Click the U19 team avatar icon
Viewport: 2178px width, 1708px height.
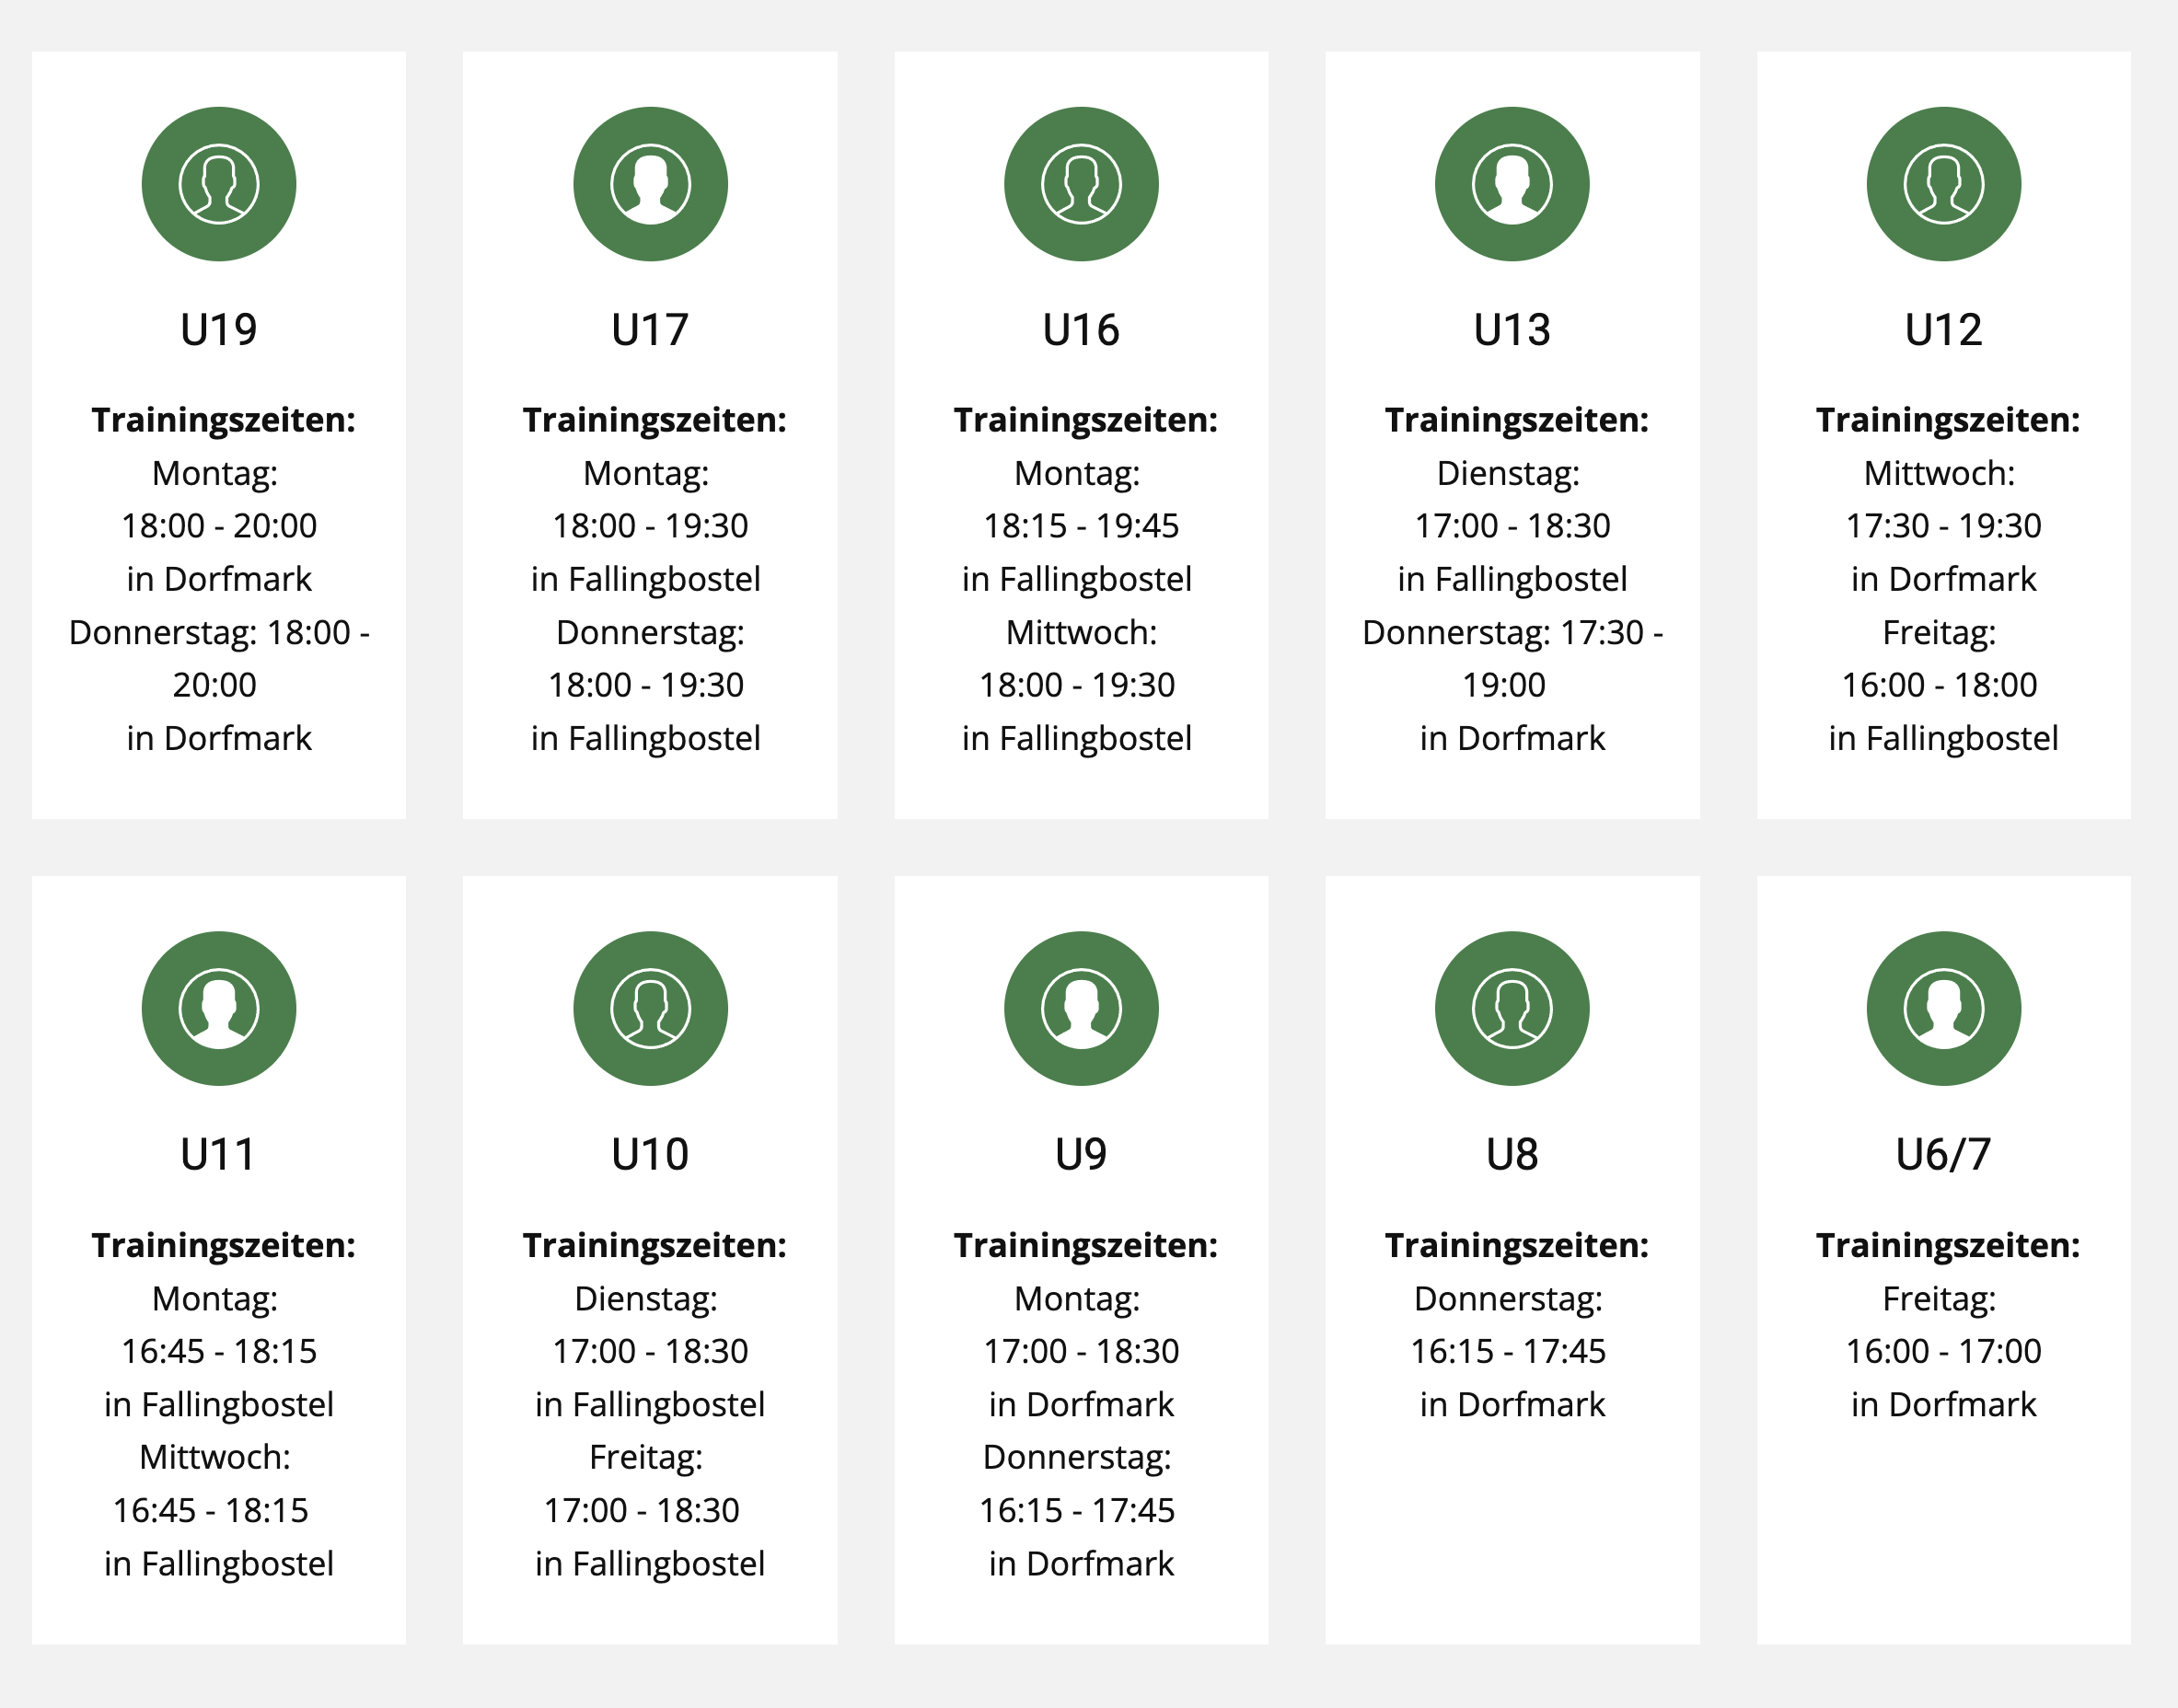click(x=218, y=184)
